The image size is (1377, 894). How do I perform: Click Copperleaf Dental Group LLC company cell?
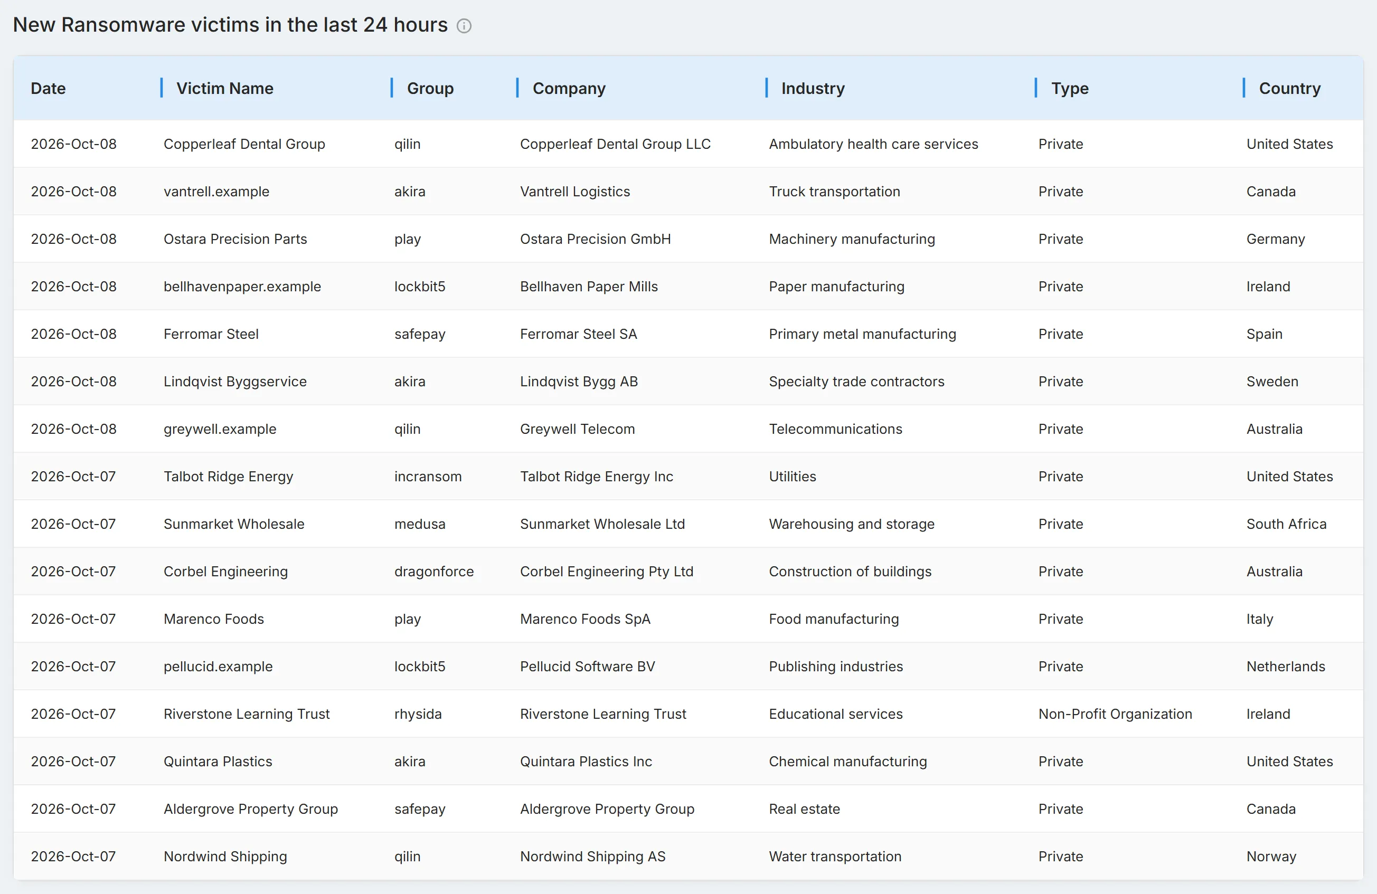click(x=615, y=144)
